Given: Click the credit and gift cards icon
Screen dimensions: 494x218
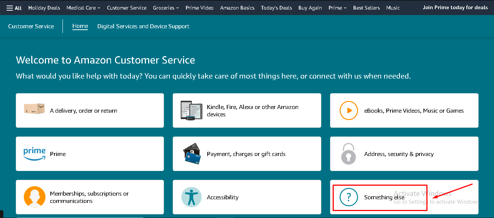Looking at the screenshot, I should (x=192, y=154).
